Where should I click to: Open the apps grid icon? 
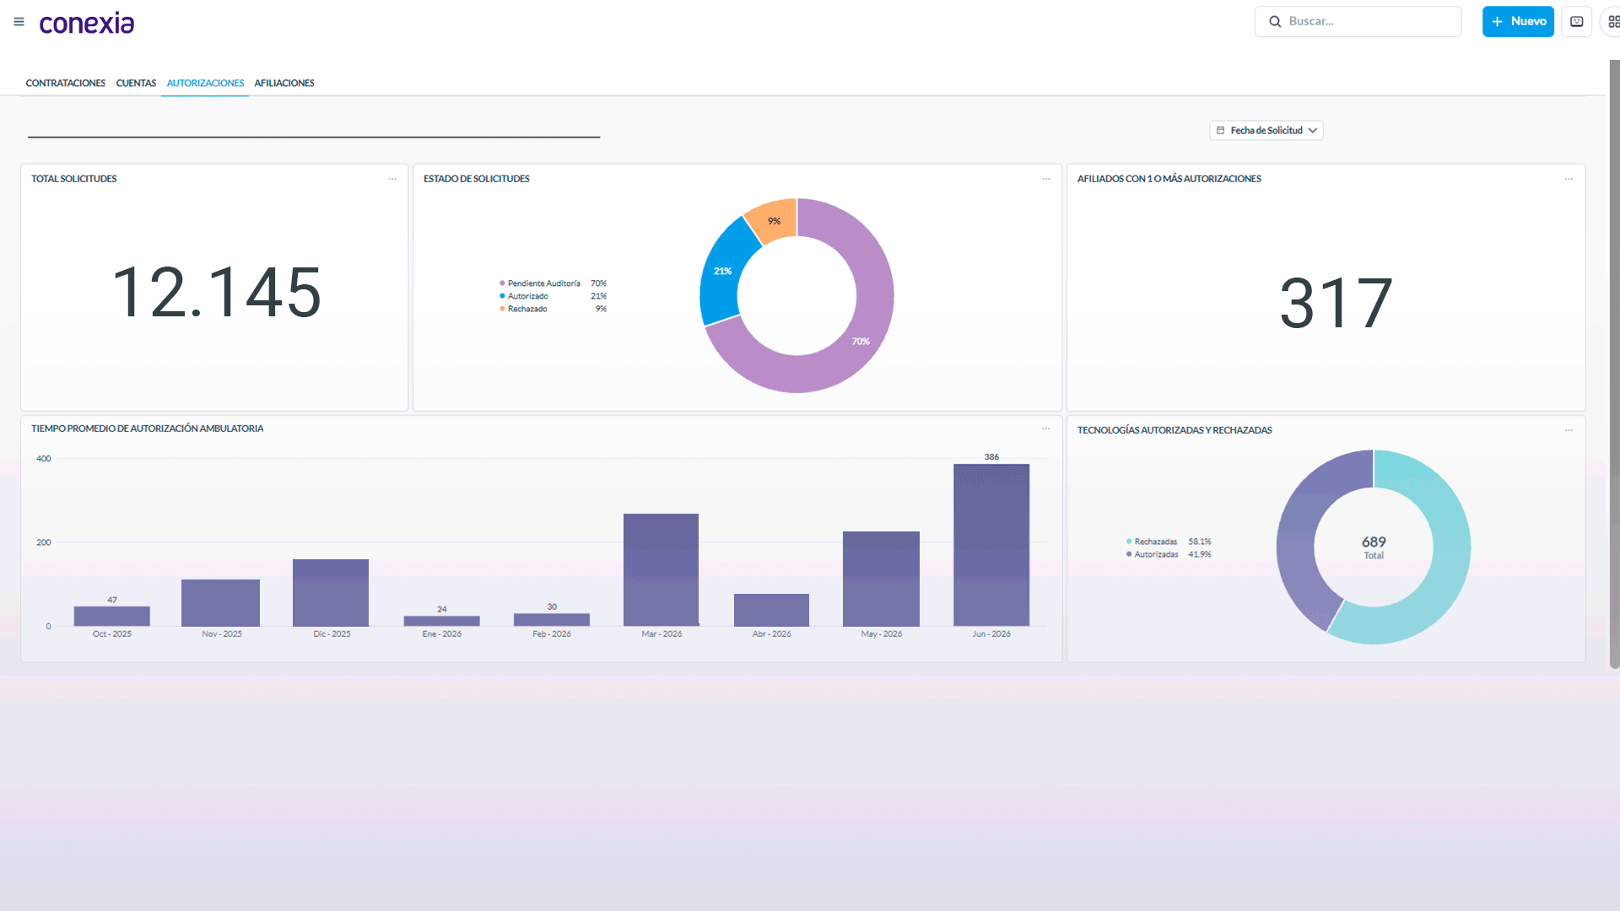[1613, 22]
